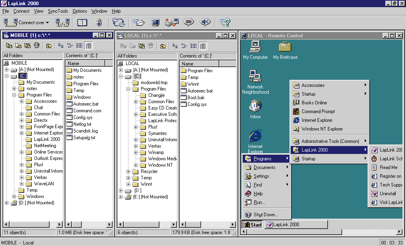Open Text Chat speech bubble icon
Image resolution: width=406 pixels, height=246 pixels.
(x=188, y=23)
